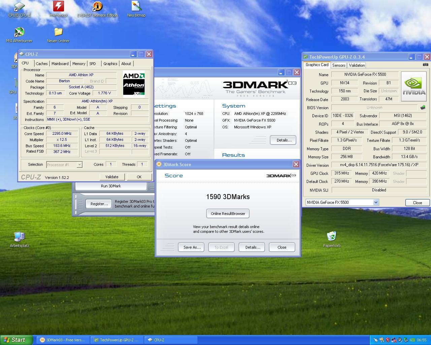Screen dimensions: 431x345
Task: Open the CPUID CPU-Z desktop shortcut
Action: point(19,9)
